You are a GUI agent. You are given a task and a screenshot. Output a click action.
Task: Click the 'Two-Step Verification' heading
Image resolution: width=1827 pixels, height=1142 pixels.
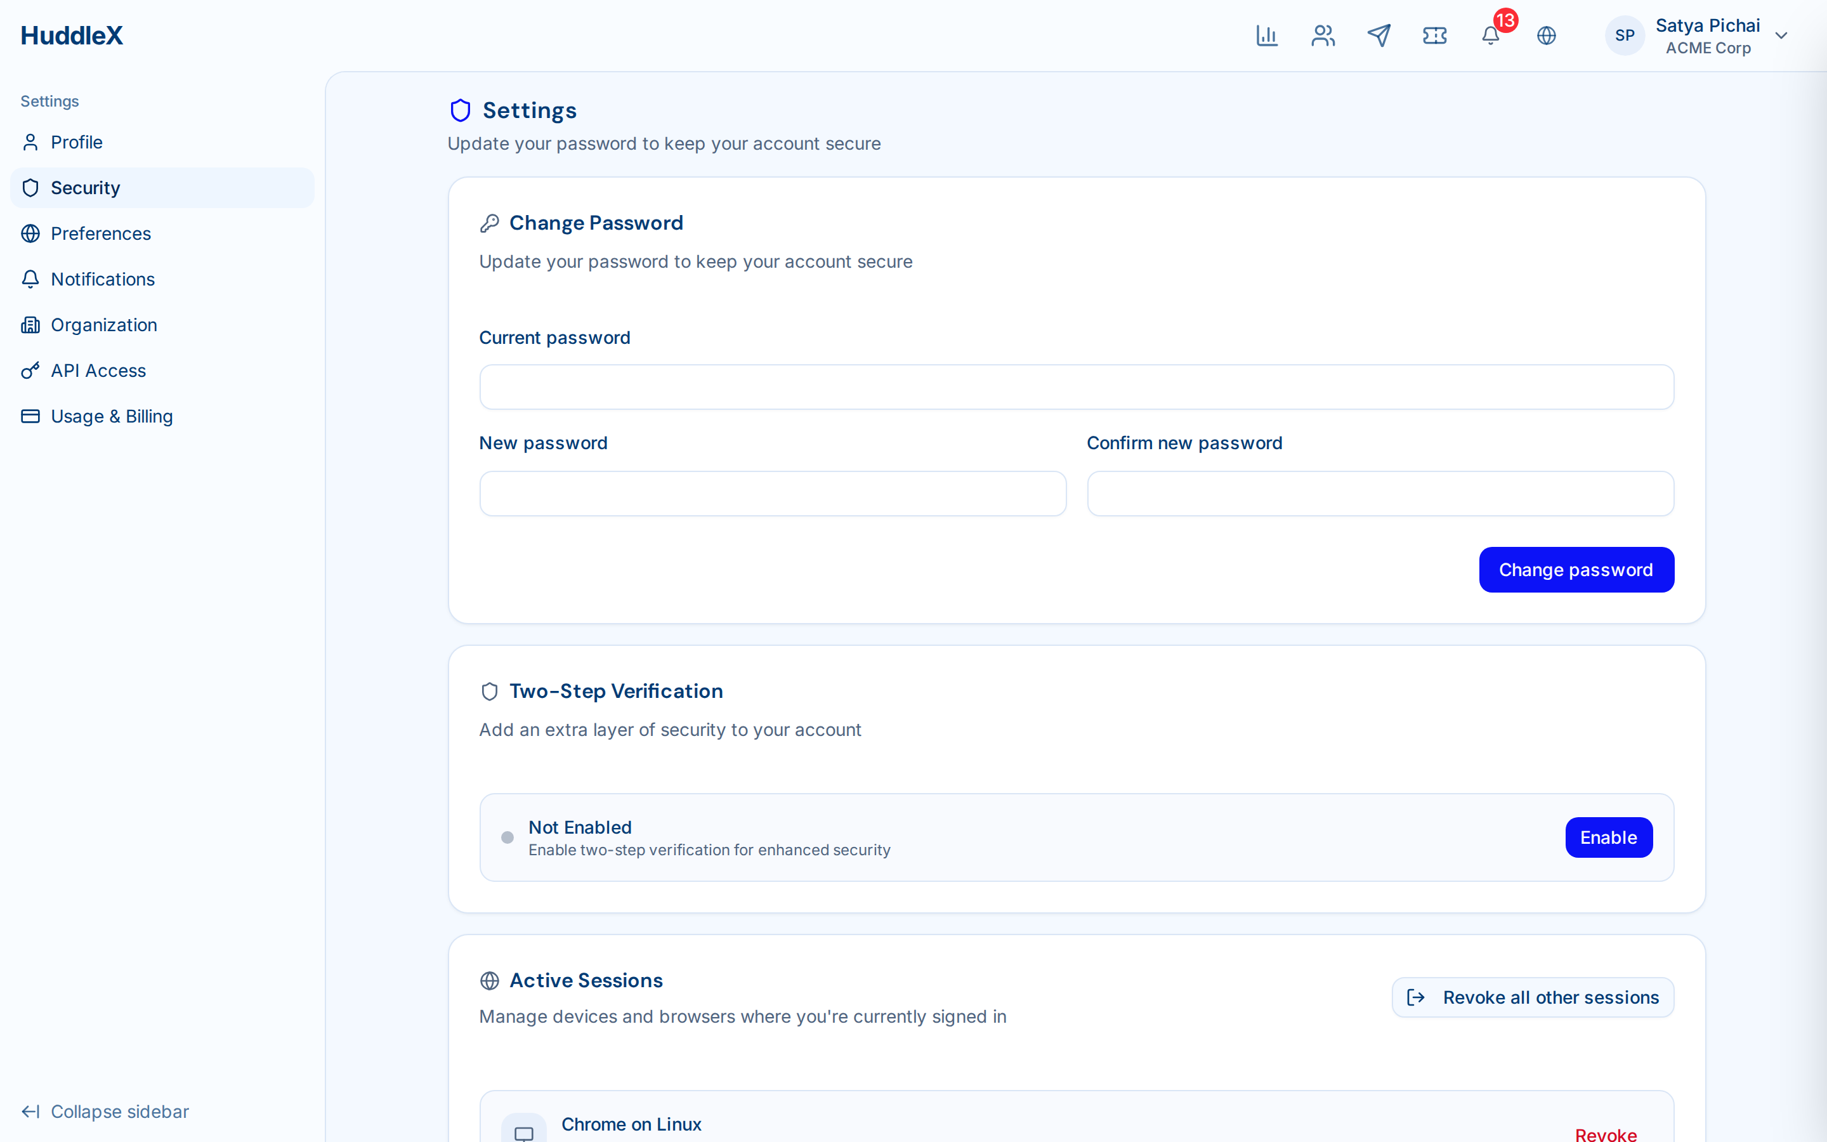(x=616, y=691)
